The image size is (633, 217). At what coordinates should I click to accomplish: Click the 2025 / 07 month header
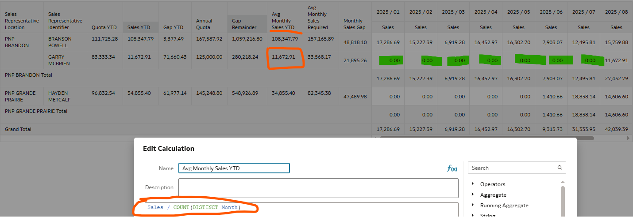(583, 12)
